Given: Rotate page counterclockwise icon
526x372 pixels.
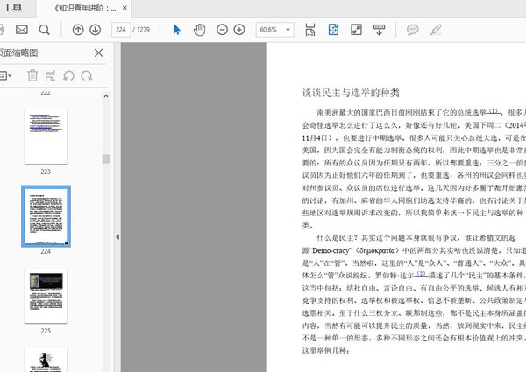Looking at the screenshot, I should click(x=68, y=75).
